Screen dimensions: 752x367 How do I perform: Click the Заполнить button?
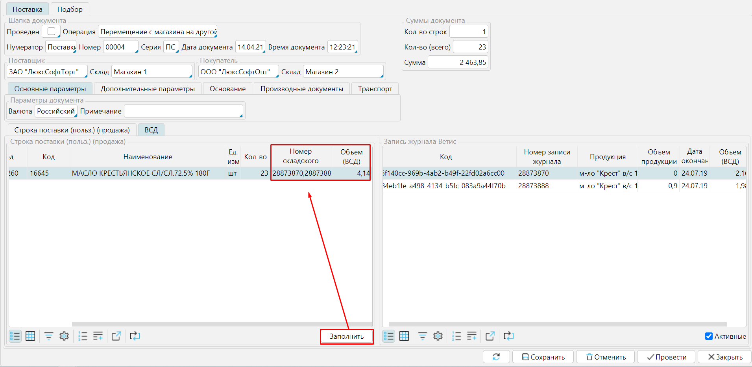tap(346, 336)
